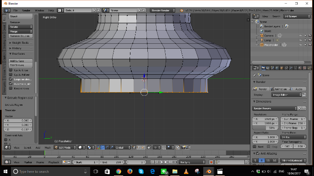Image resolution: width=314 pixels, height=176 pixels.
Task: Open the World properties tab icon
Action: pos(277,68)
